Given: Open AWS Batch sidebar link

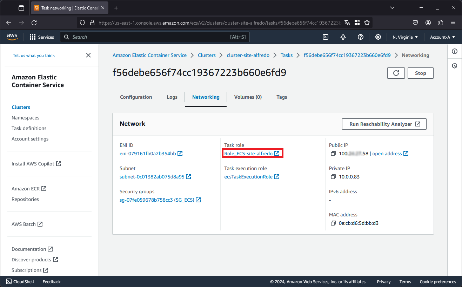Looking at the screenshot, I should coord(27,224).
